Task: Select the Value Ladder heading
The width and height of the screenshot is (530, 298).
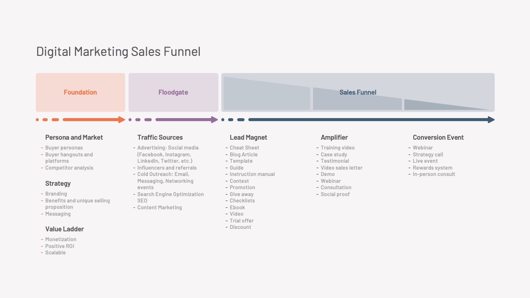Action: (x=65, y=229)
